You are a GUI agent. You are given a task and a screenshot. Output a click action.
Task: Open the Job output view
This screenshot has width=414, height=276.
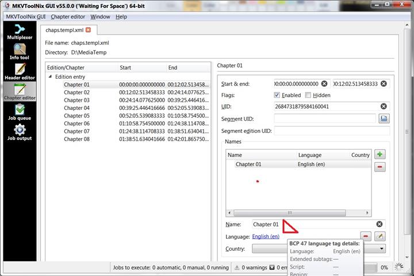(x=20, y=132)
